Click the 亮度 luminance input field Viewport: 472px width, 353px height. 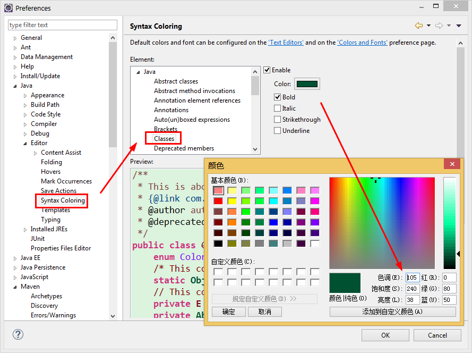pos(413,300)
